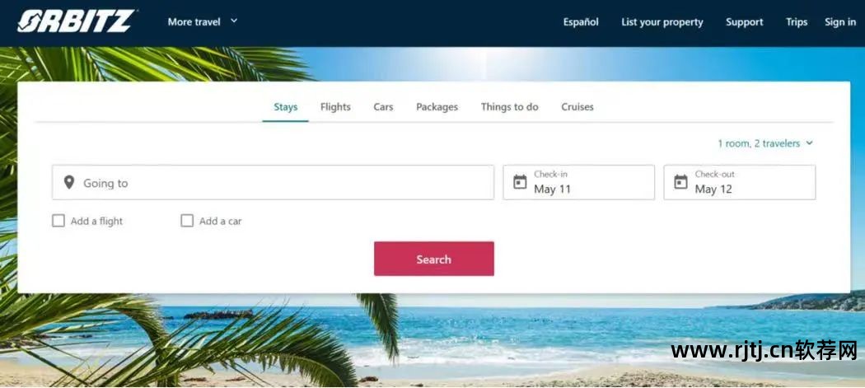Choose the Cruises tab
The width and height of the screenshot is (865, 388).
tap(577, 107)
